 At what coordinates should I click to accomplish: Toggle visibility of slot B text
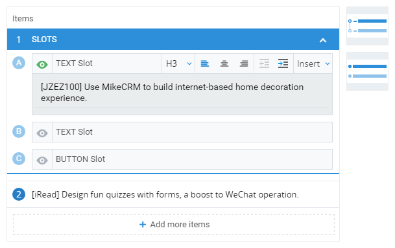click(x=42, y=133)
